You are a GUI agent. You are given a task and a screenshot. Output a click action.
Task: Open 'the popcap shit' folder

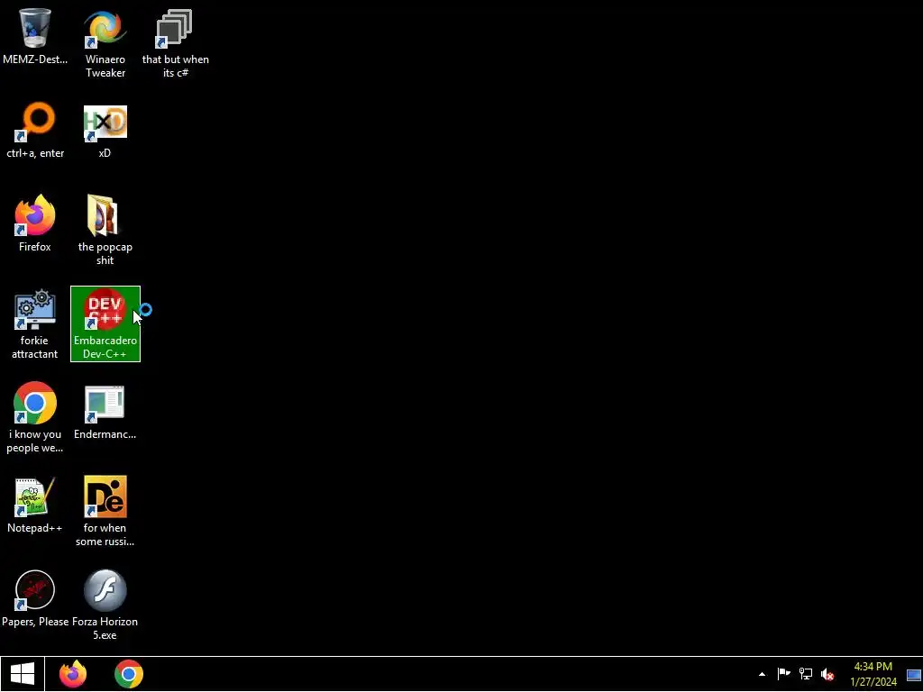[x=105, y=230]
